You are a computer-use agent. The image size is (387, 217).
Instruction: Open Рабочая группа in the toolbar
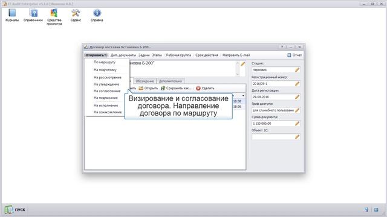coord(178,55)
